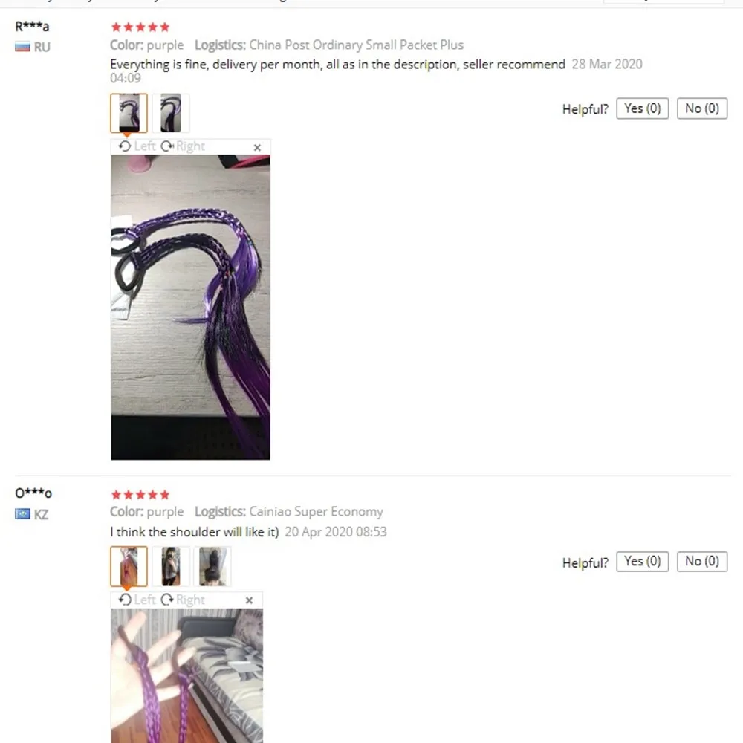
Task: Click the enlarged photo of hand holding braids
Action: tap(186, 675)
